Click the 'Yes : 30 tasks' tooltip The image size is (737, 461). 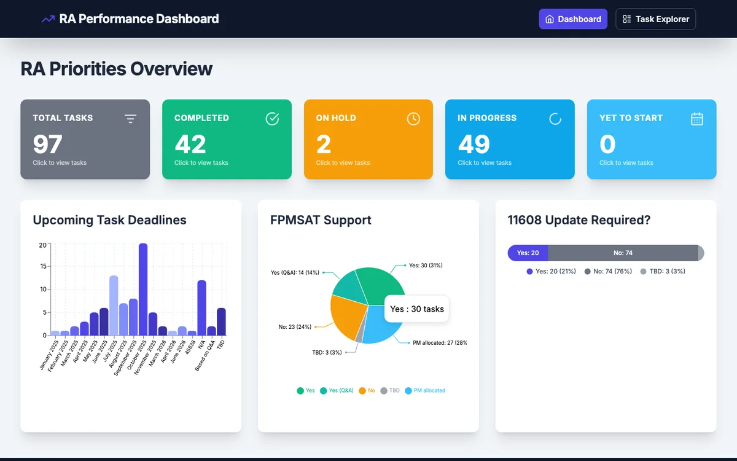[416, 309]
